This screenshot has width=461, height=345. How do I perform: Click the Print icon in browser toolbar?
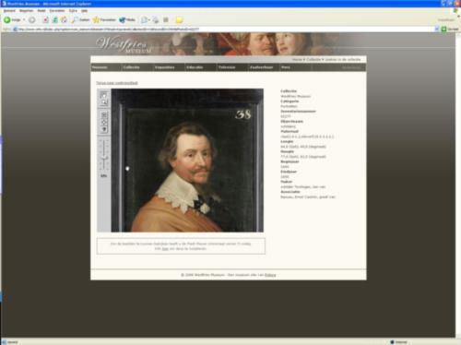[156, 19]
